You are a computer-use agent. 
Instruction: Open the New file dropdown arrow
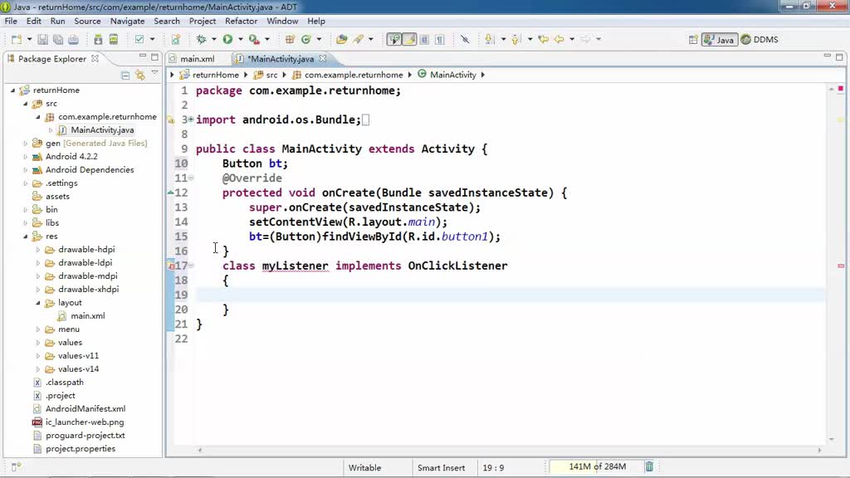29,40
